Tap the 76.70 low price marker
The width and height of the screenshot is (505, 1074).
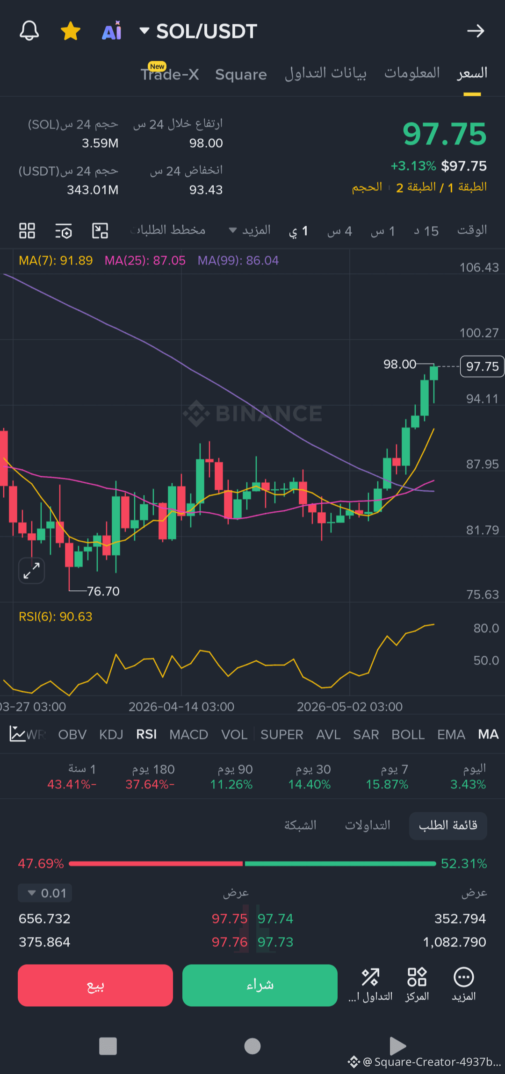103,591
